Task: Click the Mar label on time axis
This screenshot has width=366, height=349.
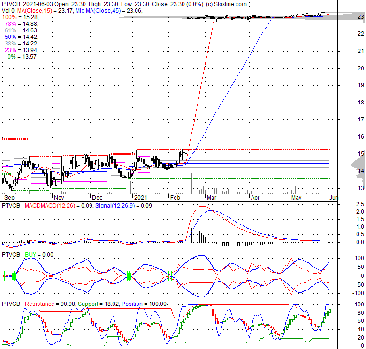Action: tap(212, 198)
